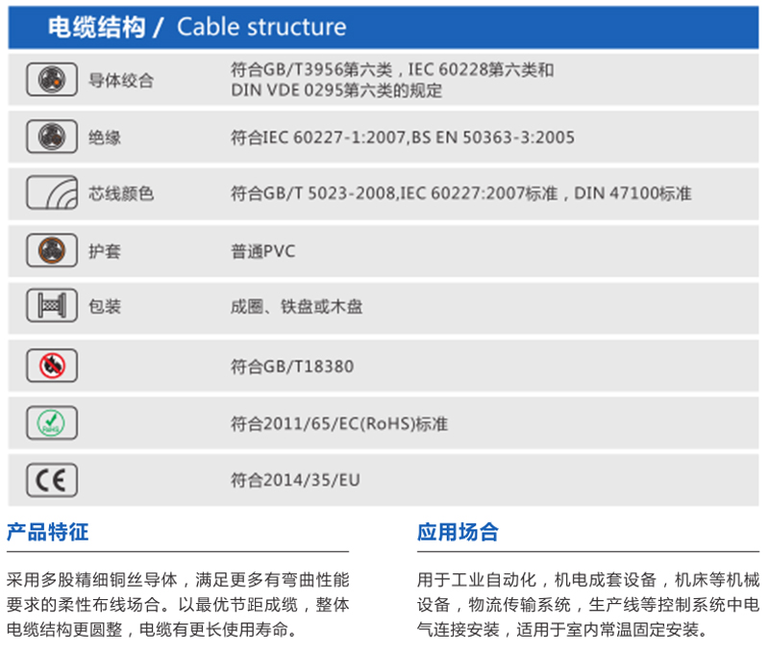This screenshot has height=653, width=769.
Task: Click the conductor stranding cable icon
Action: pos(51,81)
